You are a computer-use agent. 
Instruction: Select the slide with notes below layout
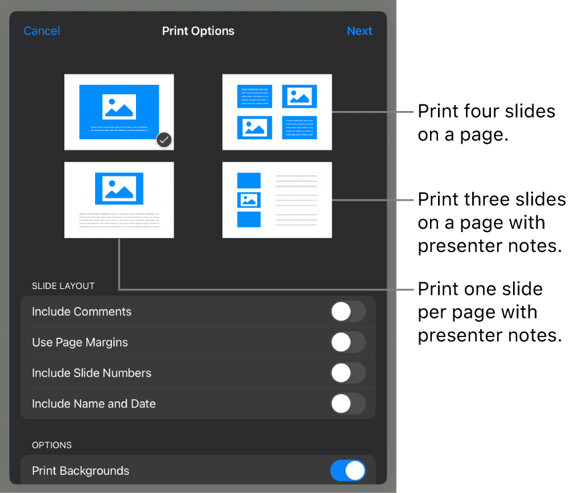coord(119,200)
